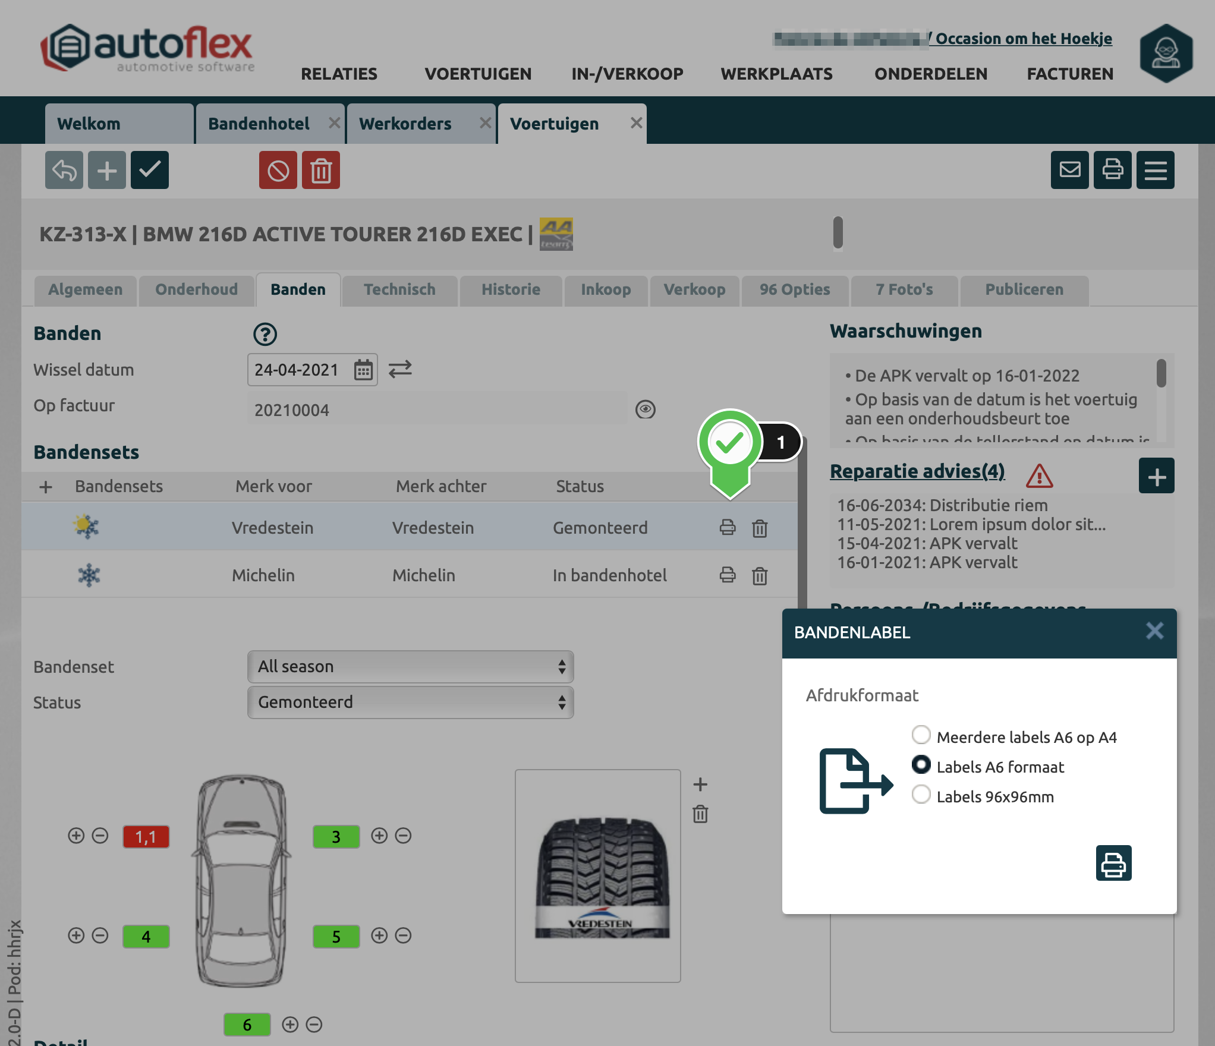Delete the Vredestein tire set row
Screen dimensions: 1215x1046
pos(760,528)
